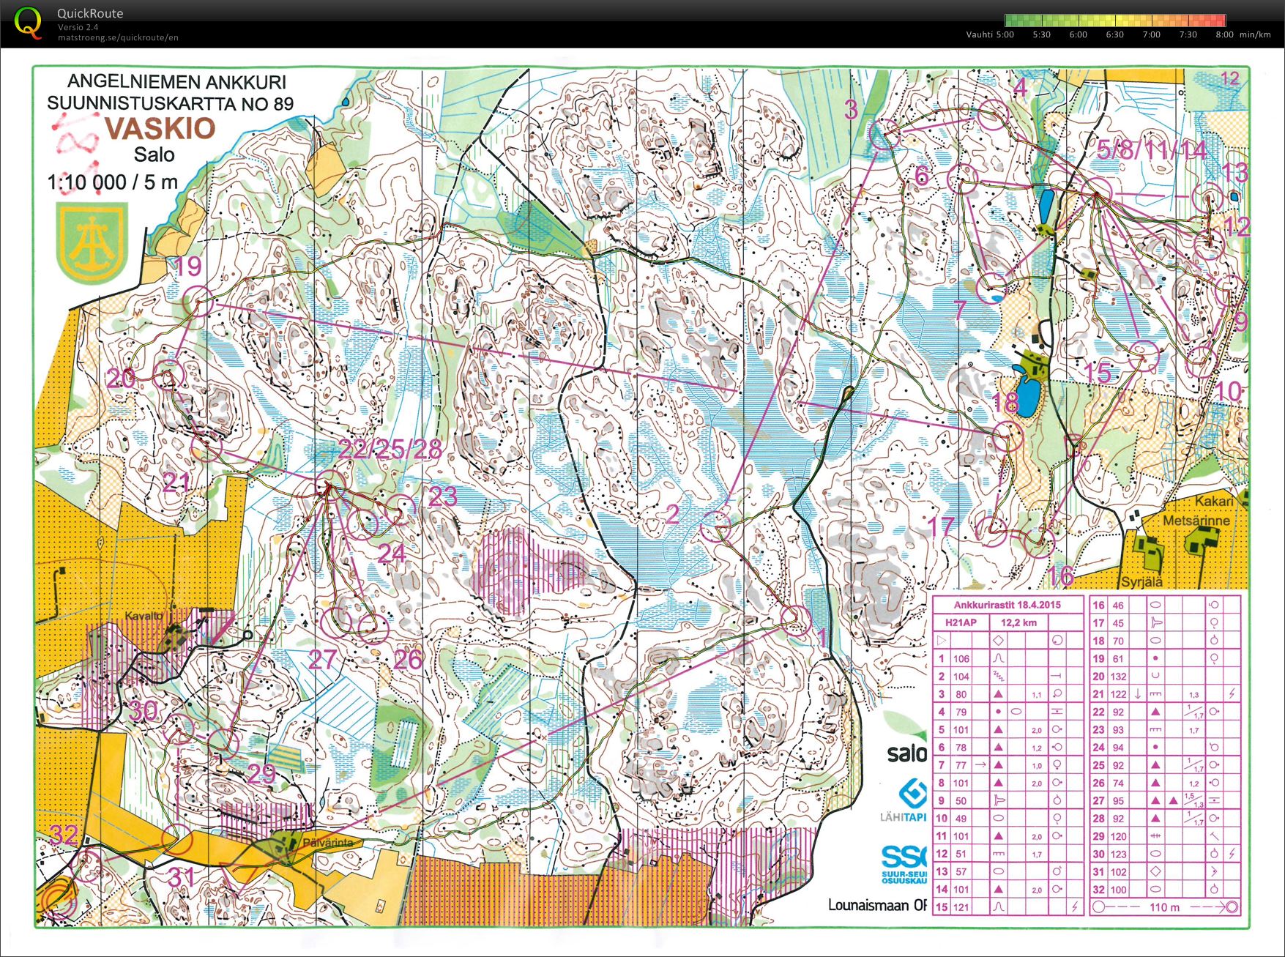Click the 22/25/28 control label

click(390, 449)
